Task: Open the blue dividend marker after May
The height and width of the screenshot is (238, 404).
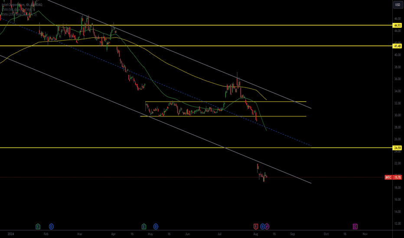Action: (156, 227)
